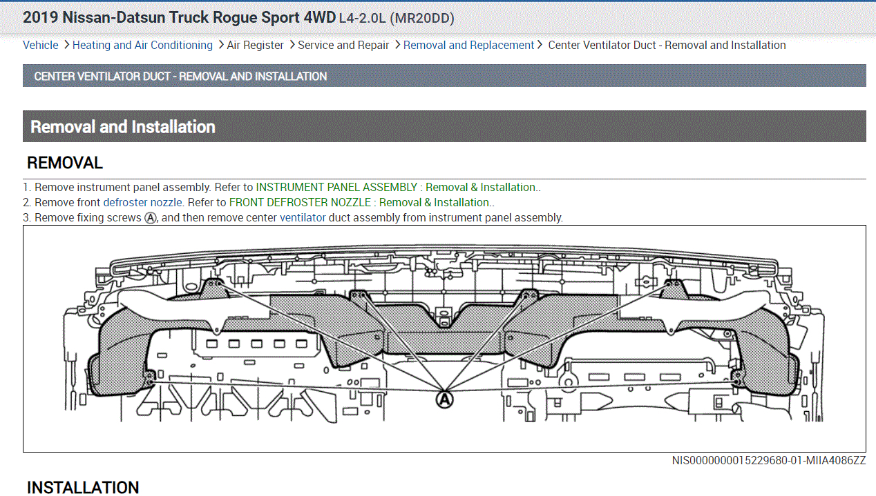
Task: Click the chevron before Removal and Replacement
Action: click(x=397, y=45)
